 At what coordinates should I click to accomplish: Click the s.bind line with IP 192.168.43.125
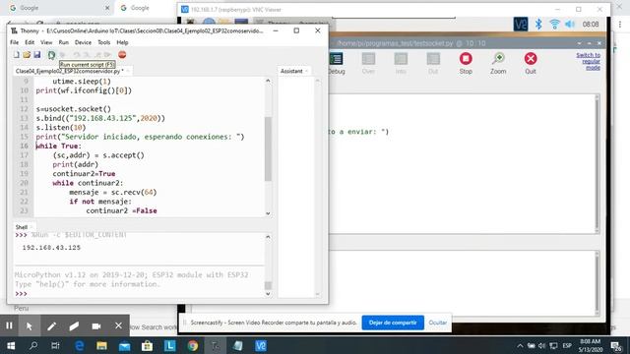100,118
